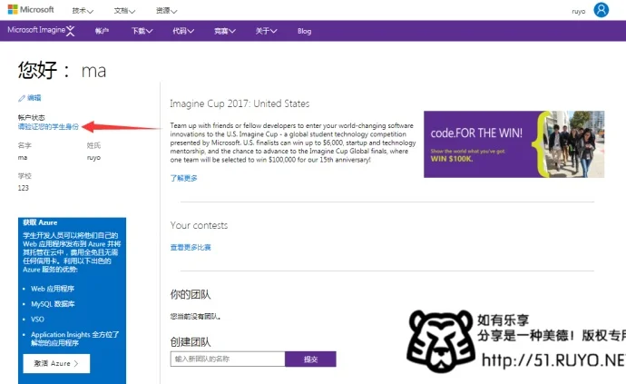Click the Your contests heading

[x=199, y=225]
